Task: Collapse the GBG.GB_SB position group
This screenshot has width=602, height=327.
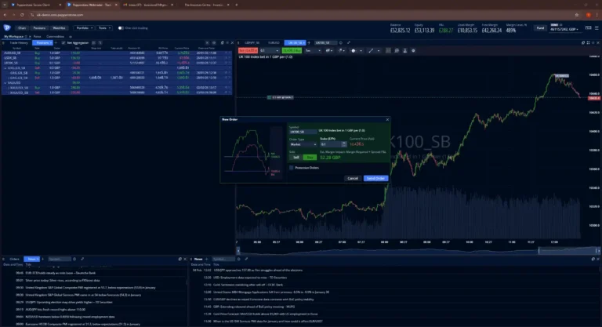Action: point(5,68)
